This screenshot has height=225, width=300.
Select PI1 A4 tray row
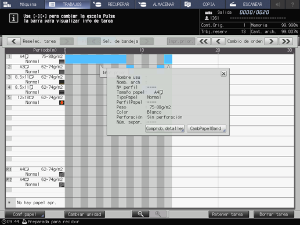click(x=35, y=172)
